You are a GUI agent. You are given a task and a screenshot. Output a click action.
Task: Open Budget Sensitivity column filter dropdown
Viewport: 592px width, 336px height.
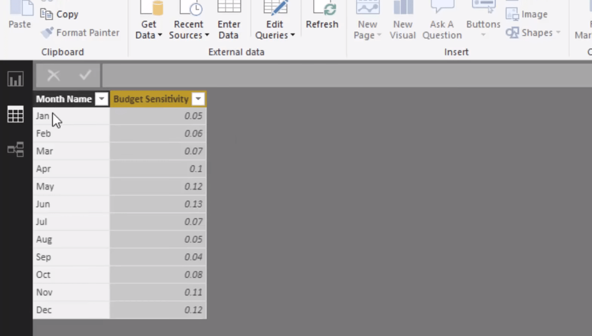(198, 99)
